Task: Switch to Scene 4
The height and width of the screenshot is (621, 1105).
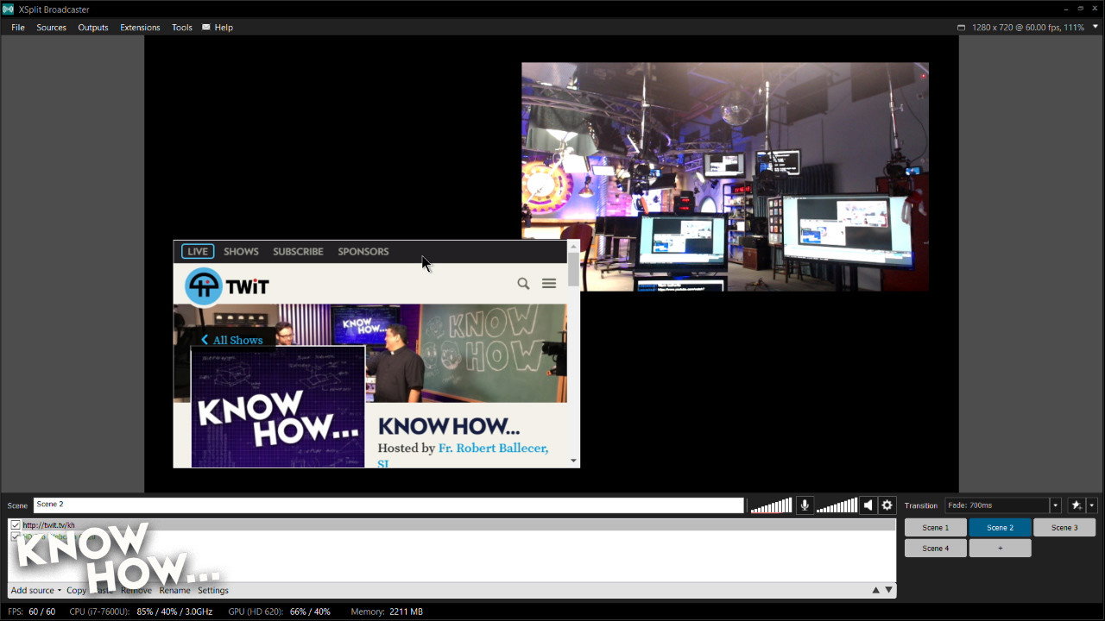Action: [935, 549]
